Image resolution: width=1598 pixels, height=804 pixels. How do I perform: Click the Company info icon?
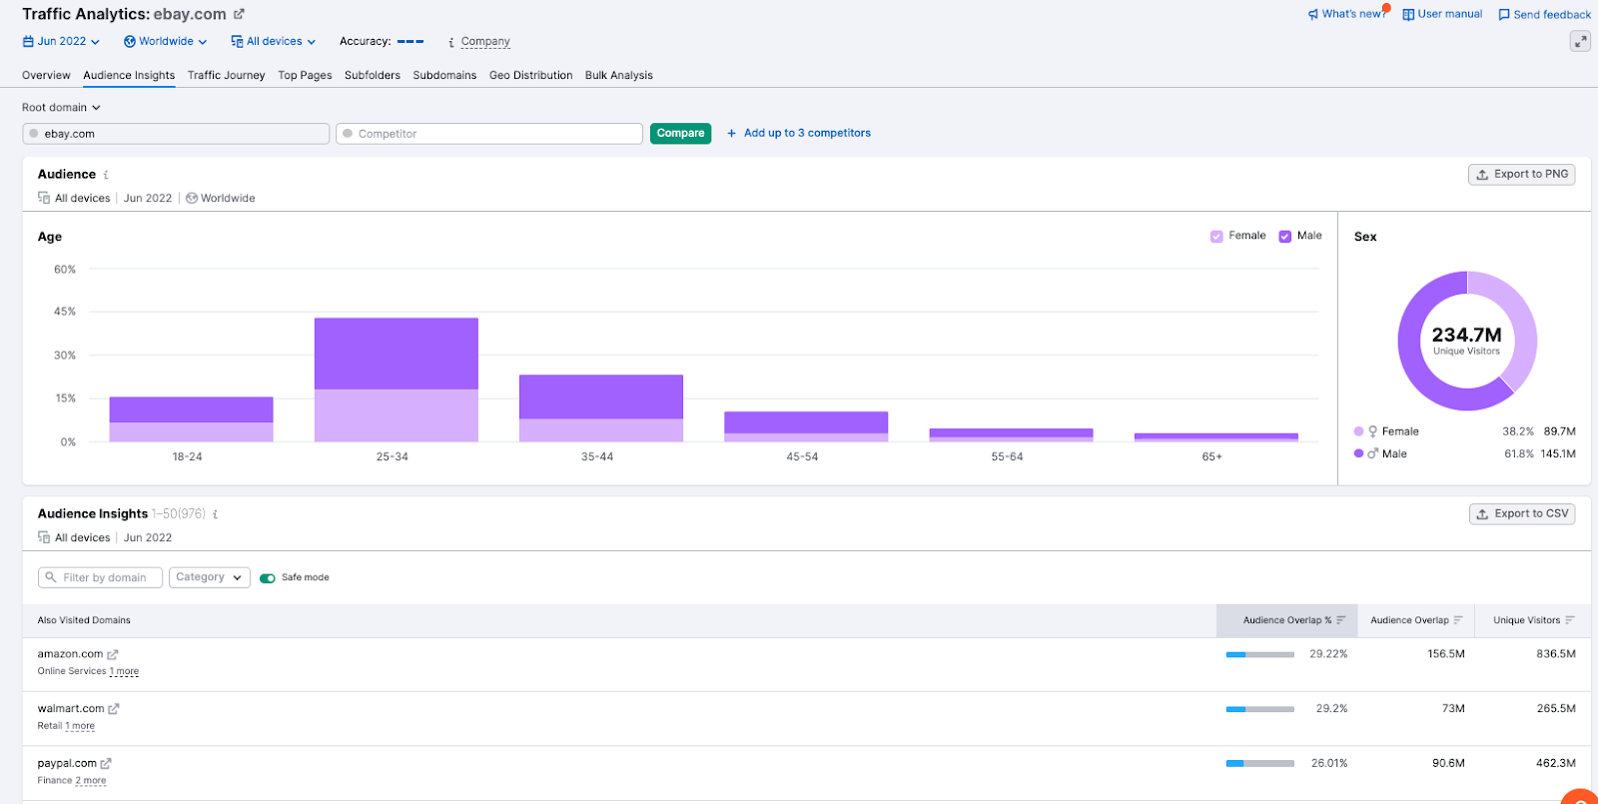point(451,42)
